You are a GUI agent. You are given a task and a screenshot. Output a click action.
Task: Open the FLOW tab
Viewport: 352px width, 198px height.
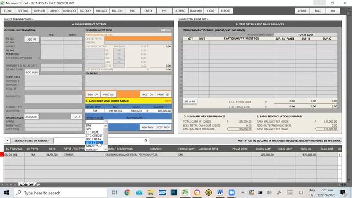(x=8, y=11)
